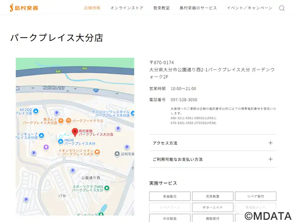This screenshot has height=222, width=296.
Task: Open 店舗情報 menu item
Action: click(92, 8)
